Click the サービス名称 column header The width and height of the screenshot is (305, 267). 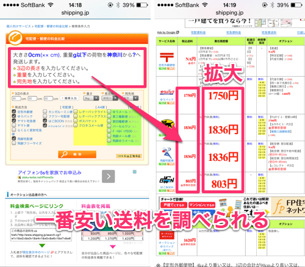167,41
